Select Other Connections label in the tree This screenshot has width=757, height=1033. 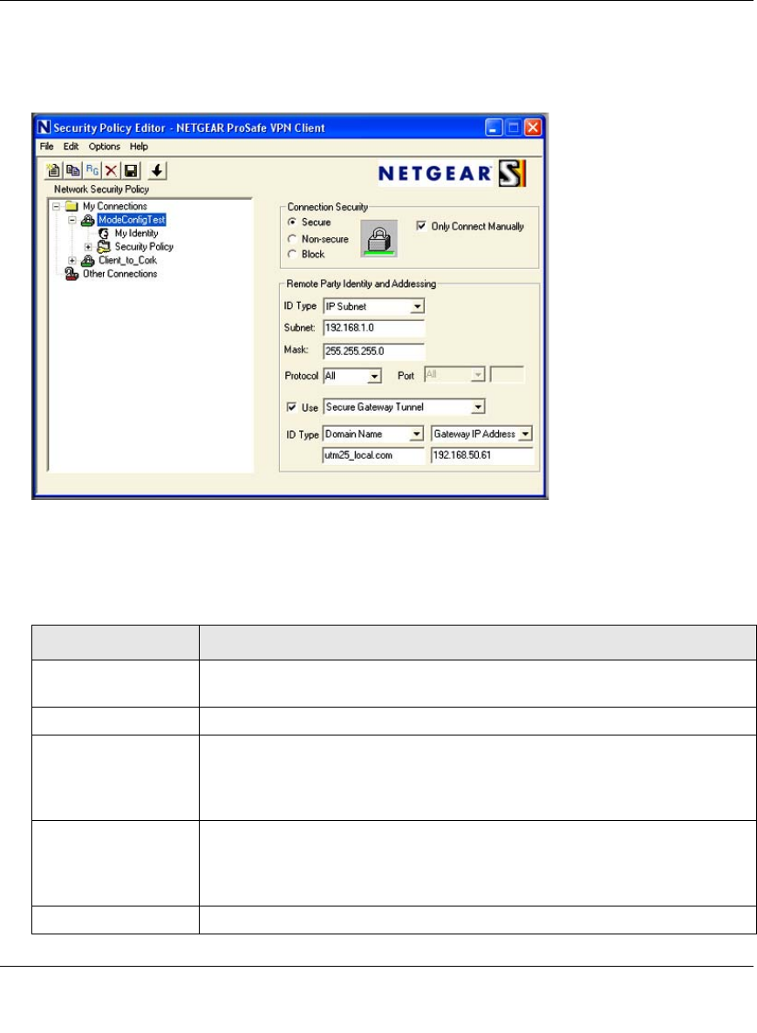pyautogui.click(x=119, y=274)
